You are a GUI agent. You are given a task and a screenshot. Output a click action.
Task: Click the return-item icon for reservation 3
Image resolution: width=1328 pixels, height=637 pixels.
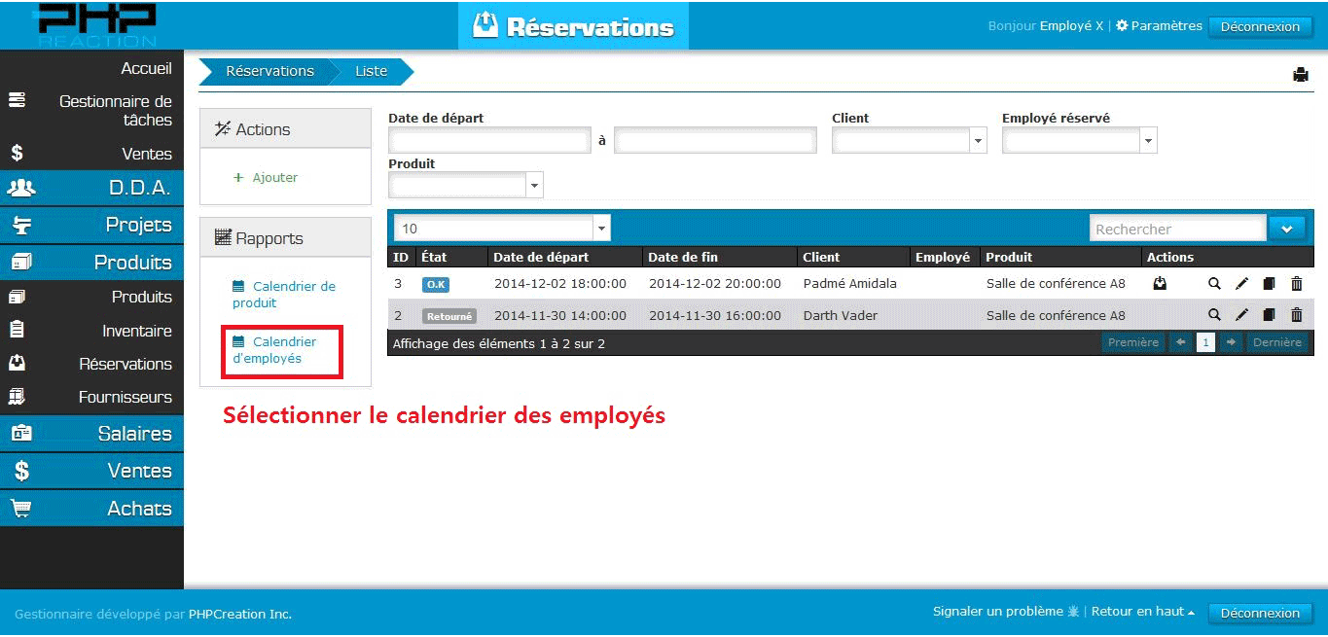click(1160, 284)
